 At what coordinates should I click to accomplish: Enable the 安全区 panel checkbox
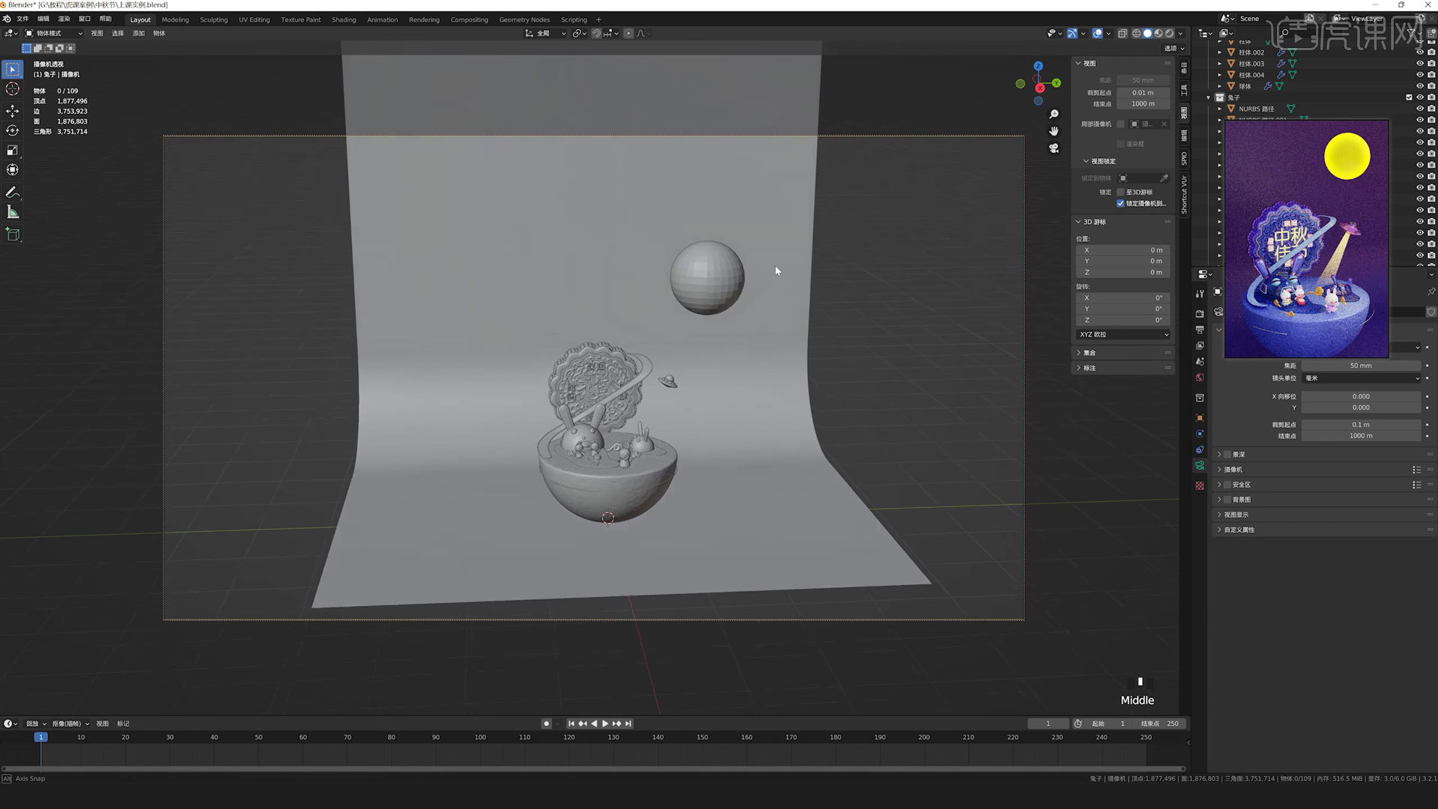[1227, 485]
